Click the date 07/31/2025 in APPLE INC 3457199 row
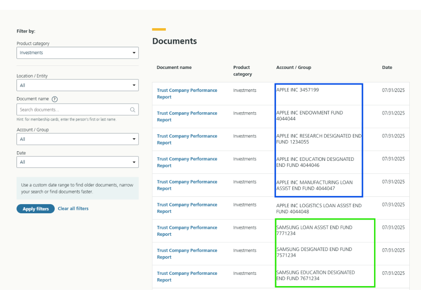The image size is (421, 290). (x=393, y=90)
